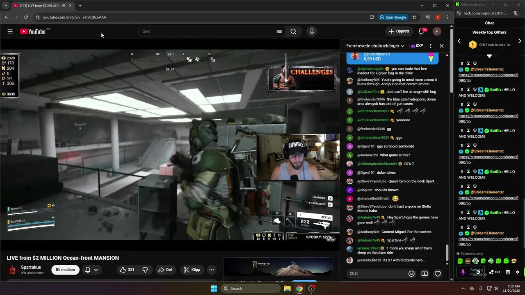
Task: Show previous Kick gifter leaderboard
Action: coord(459,41)
